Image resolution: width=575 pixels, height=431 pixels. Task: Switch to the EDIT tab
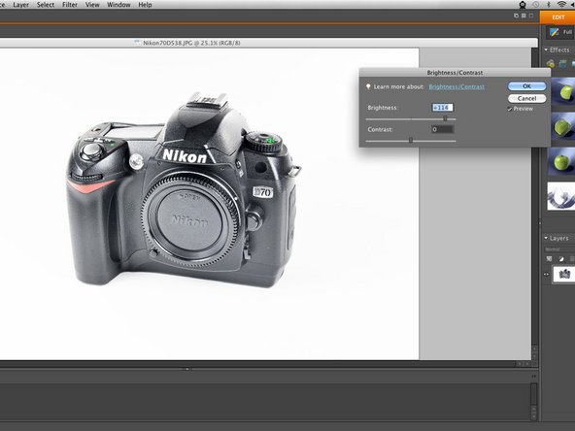coord(558,17)
